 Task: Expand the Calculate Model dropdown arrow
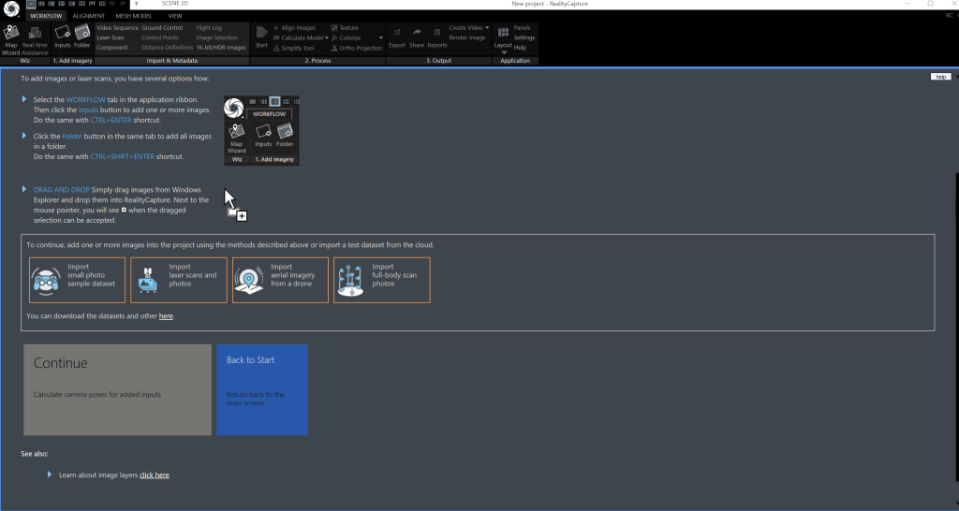[327, 37]
